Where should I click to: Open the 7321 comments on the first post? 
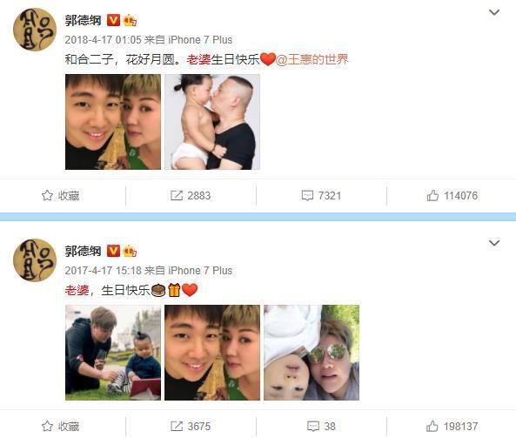coord(321,196)
